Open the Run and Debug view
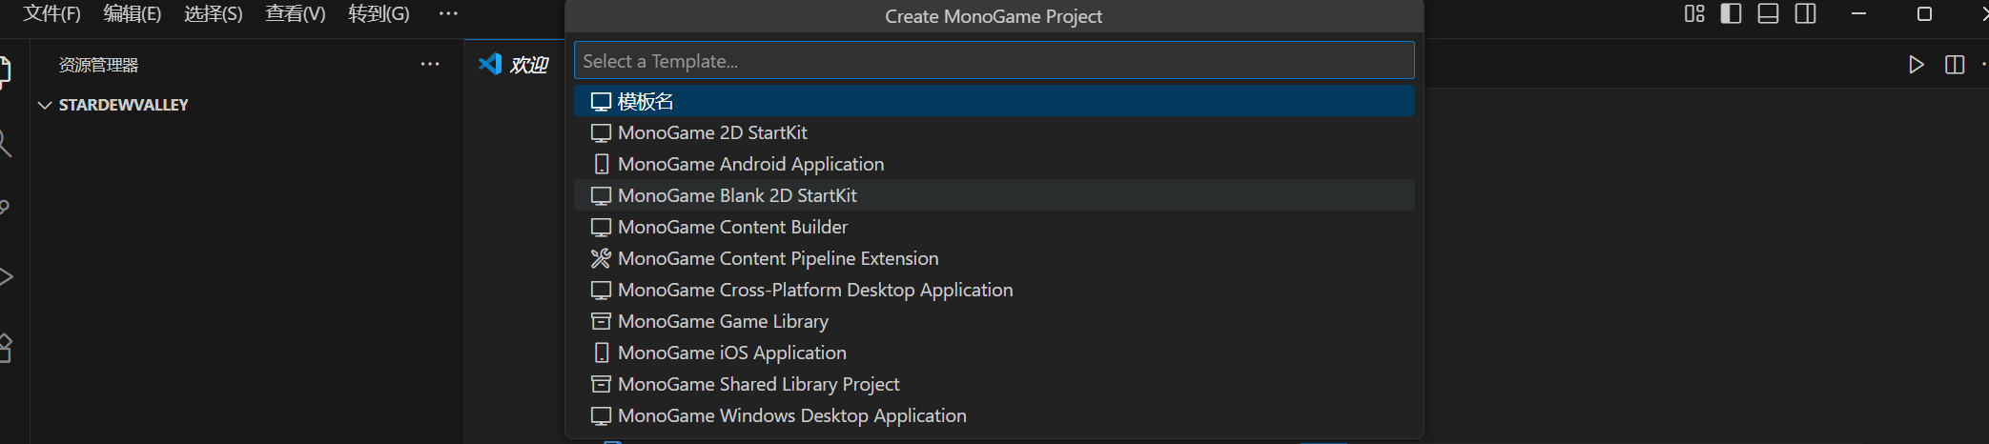 [6, 277]
